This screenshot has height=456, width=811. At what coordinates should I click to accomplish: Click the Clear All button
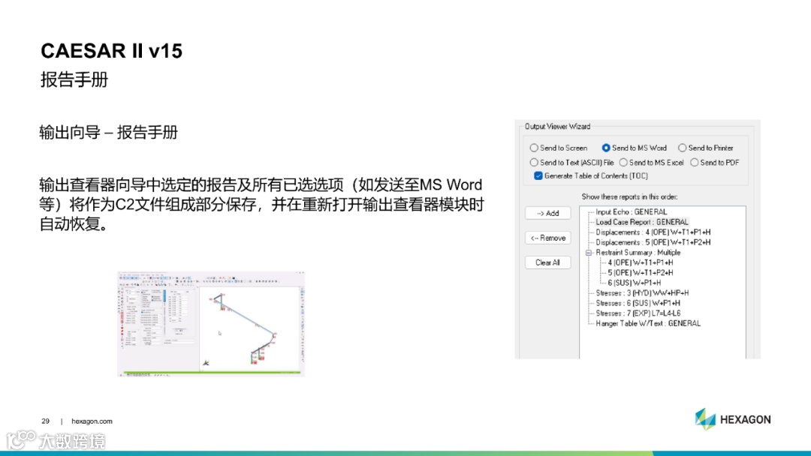(547, 262)
